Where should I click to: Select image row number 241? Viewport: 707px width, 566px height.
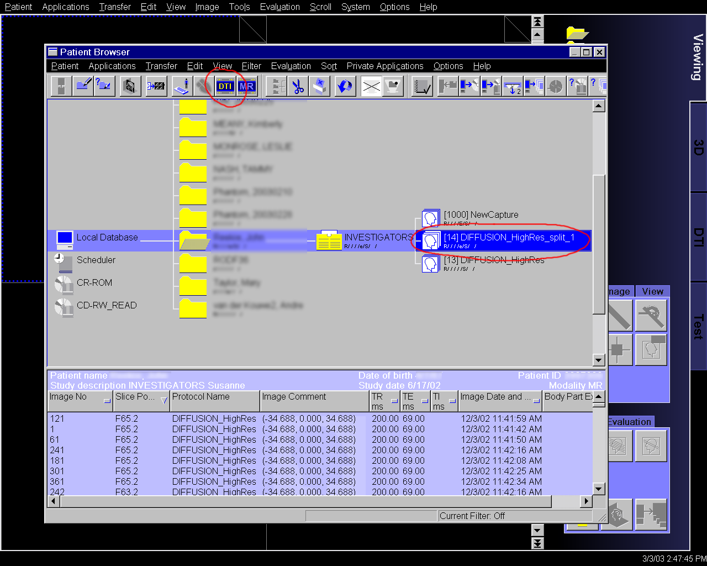click(320, 450)
